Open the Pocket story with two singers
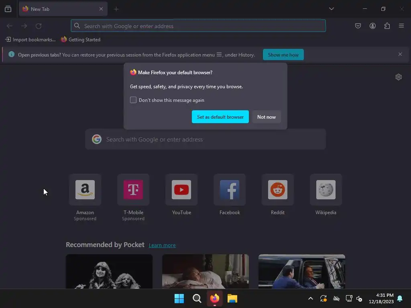This screenshot has height=308, width=411. [x=109, y=272]
